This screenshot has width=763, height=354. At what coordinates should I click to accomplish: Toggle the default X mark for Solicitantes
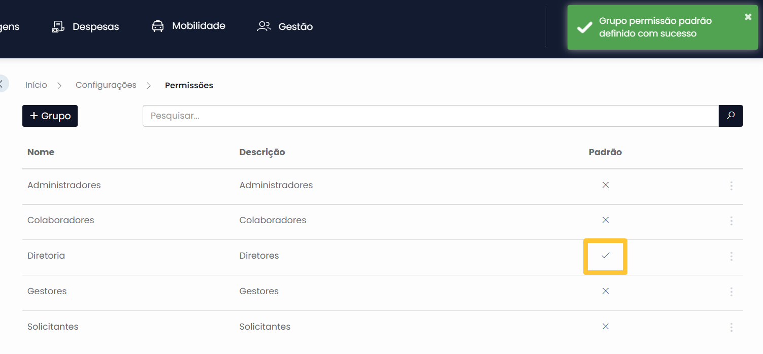[x=605, y=327]
